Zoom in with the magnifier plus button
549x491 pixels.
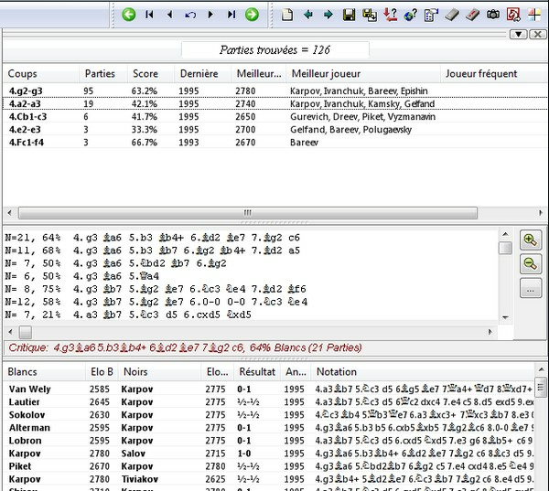point(530,240)
